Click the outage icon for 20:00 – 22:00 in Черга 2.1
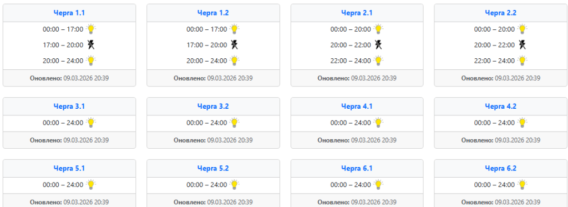The height and width of the screenshot is (207, 568). point(378,45)
